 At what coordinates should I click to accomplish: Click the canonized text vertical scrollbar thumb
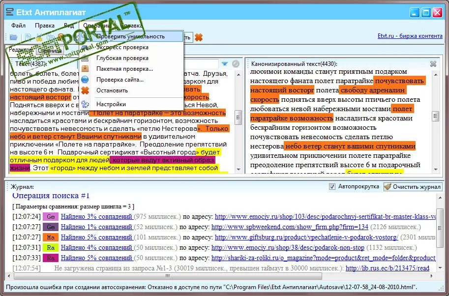(x=436, y=116)
